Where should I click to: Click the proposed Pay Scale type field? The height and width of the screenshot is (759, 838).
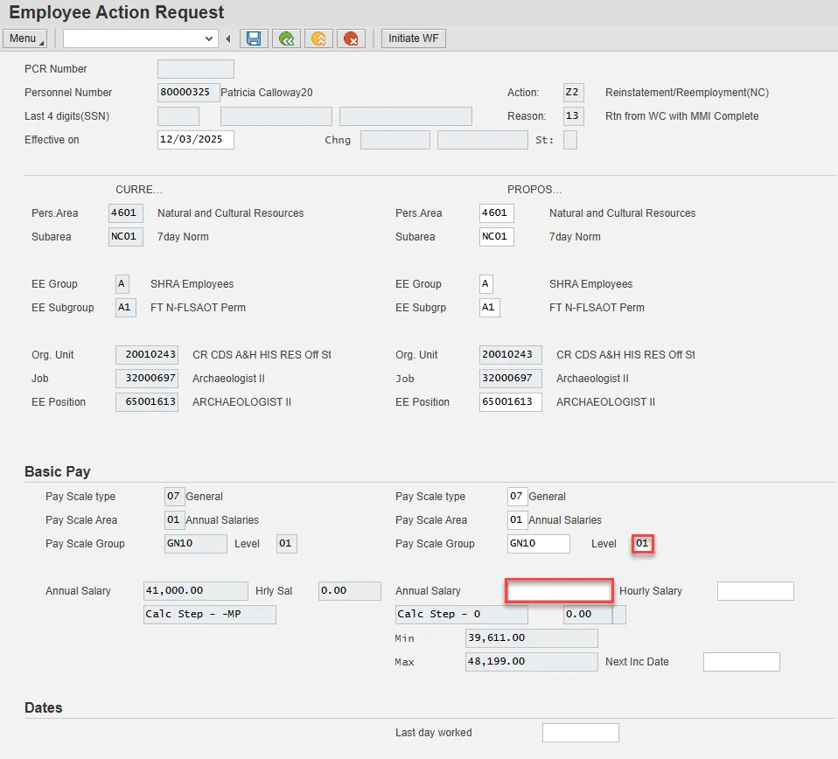point(517,497)
